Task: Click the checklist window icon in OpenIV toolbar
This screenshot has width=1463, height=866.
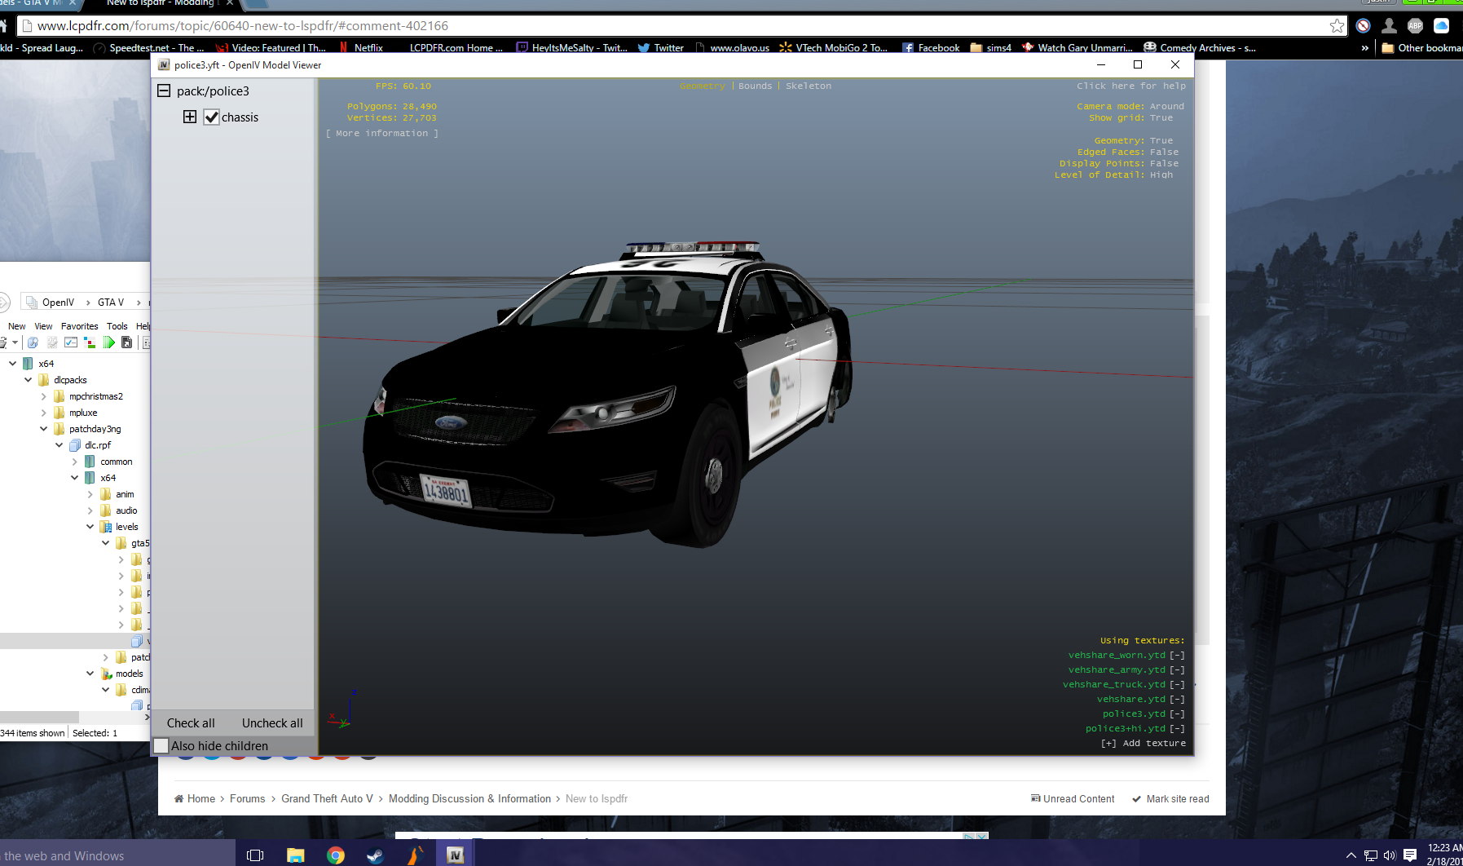Action: [x=71, y=342]
